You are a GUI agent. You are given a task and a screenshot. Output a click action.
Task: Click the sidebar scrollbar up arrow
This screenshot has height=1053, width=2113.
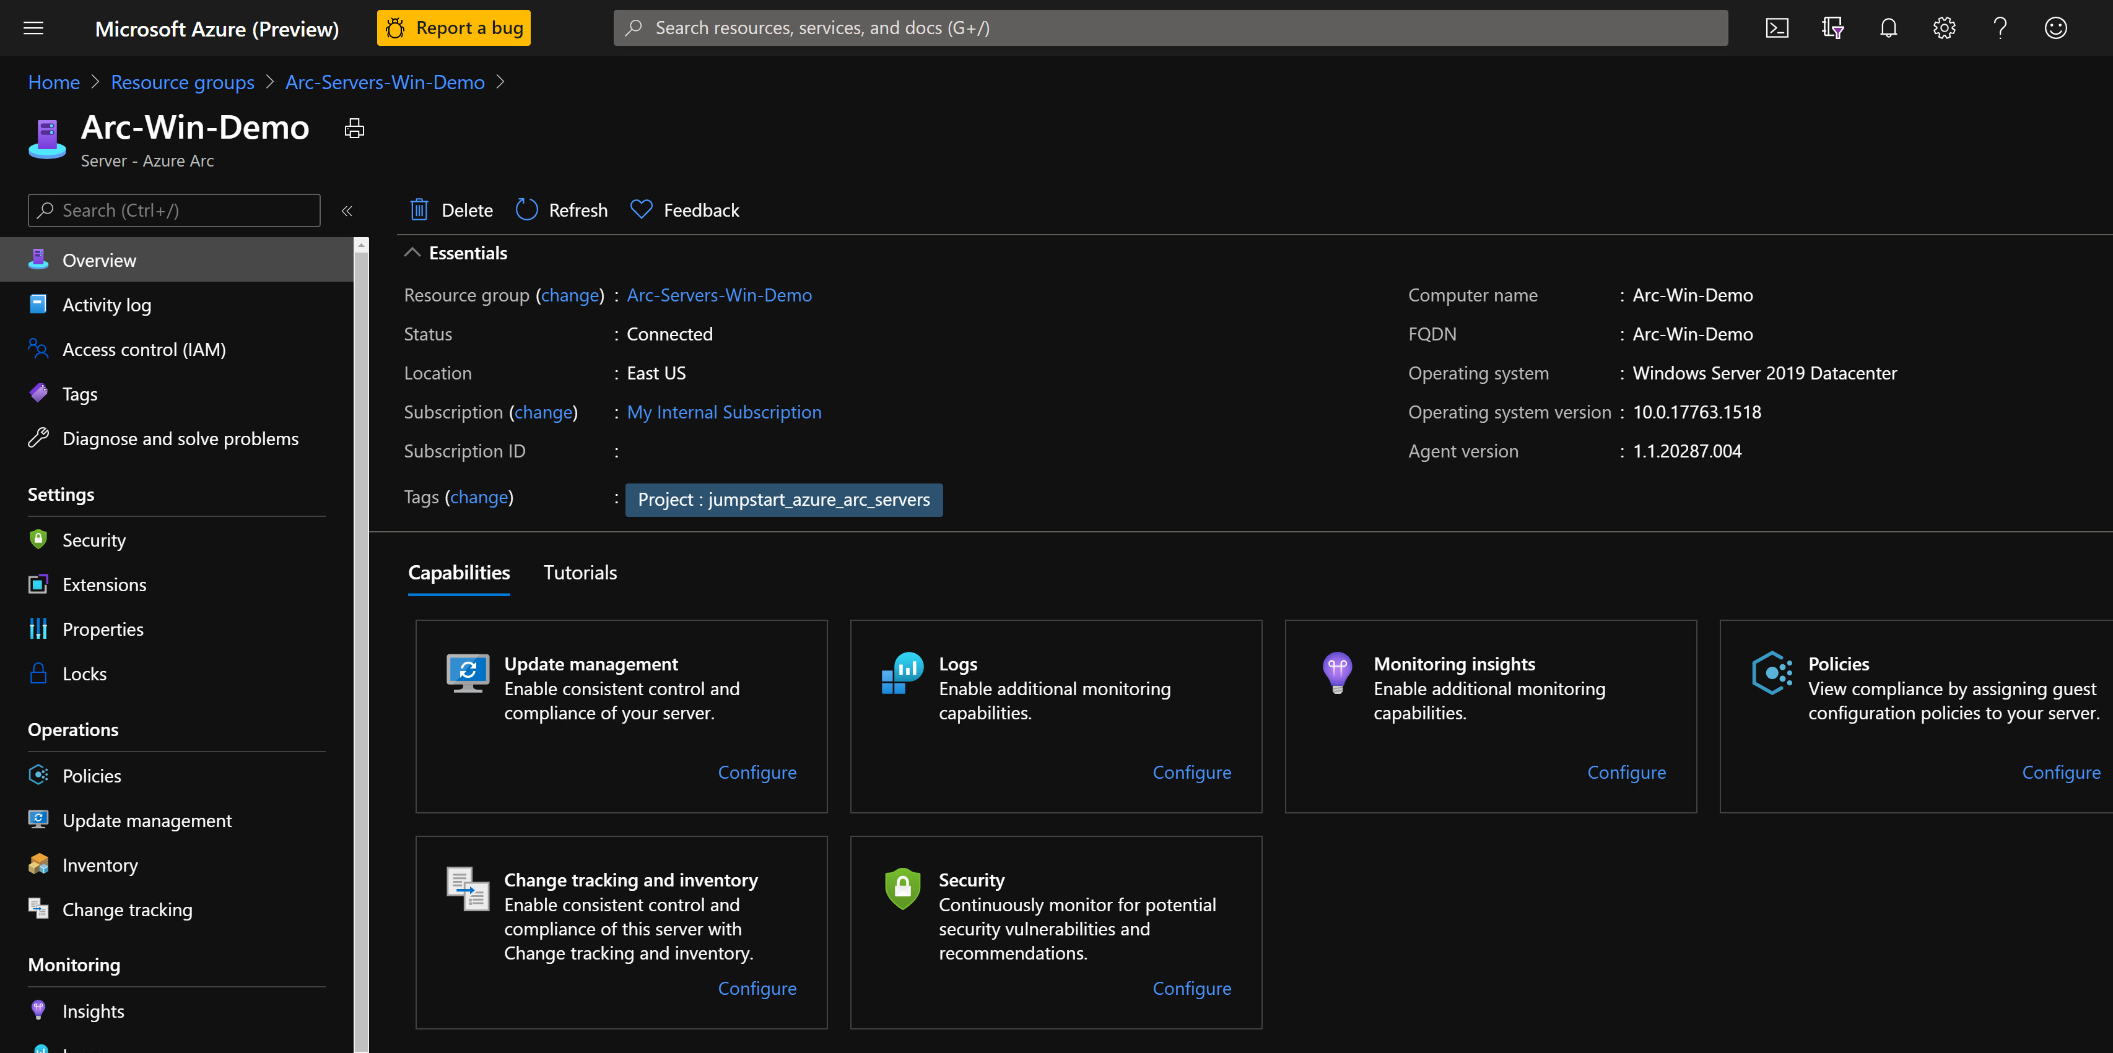[361, 245]
